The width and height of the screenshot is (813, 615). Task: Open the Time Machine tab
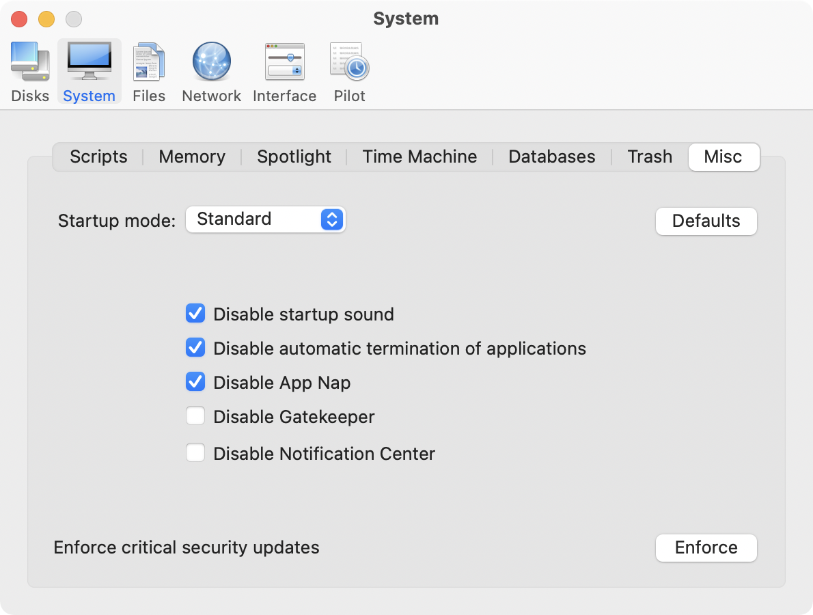click(x=419, y=156)
